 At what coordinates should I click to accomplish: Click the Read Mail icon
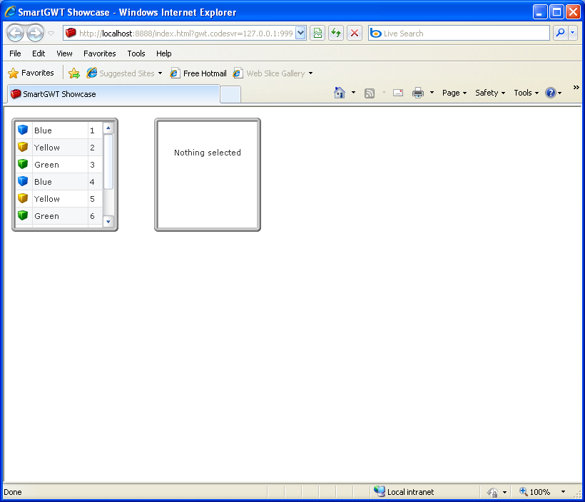[398, 93]
